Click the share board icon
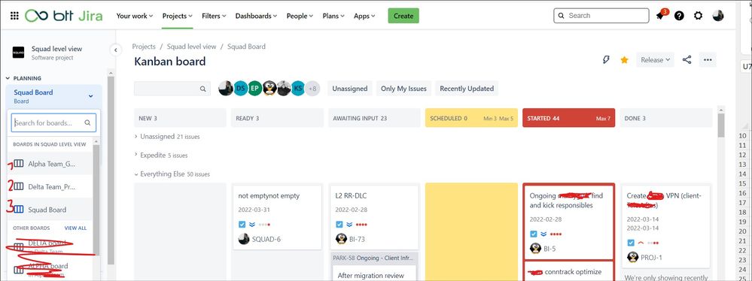 coord(687,60)
